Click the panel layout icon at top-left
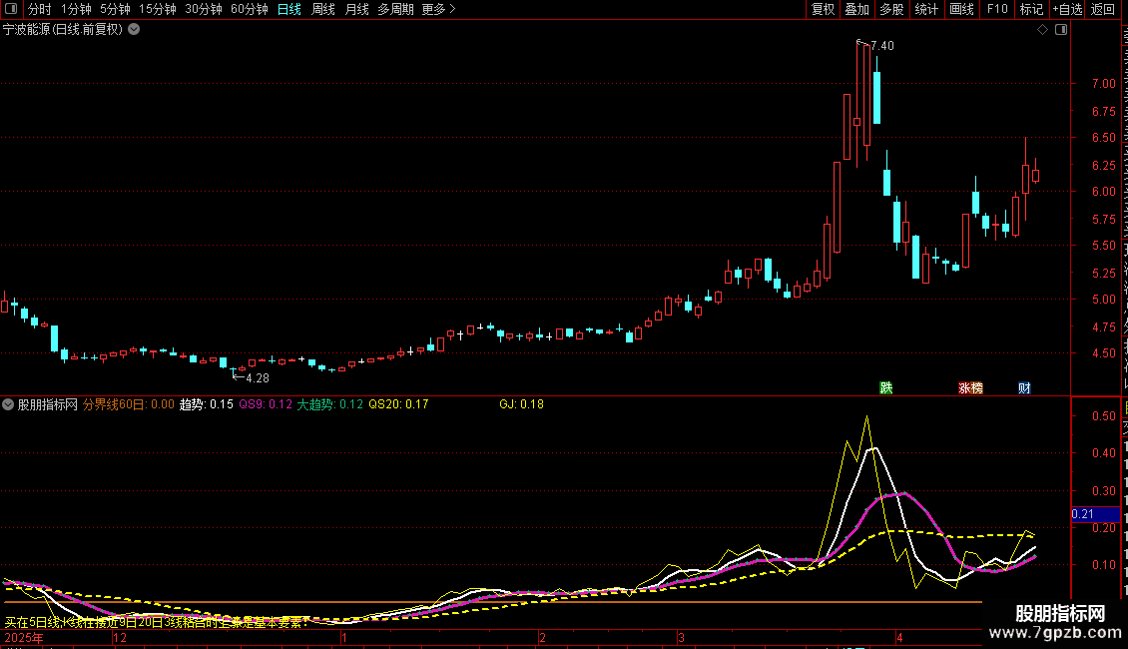 point(11,9)
